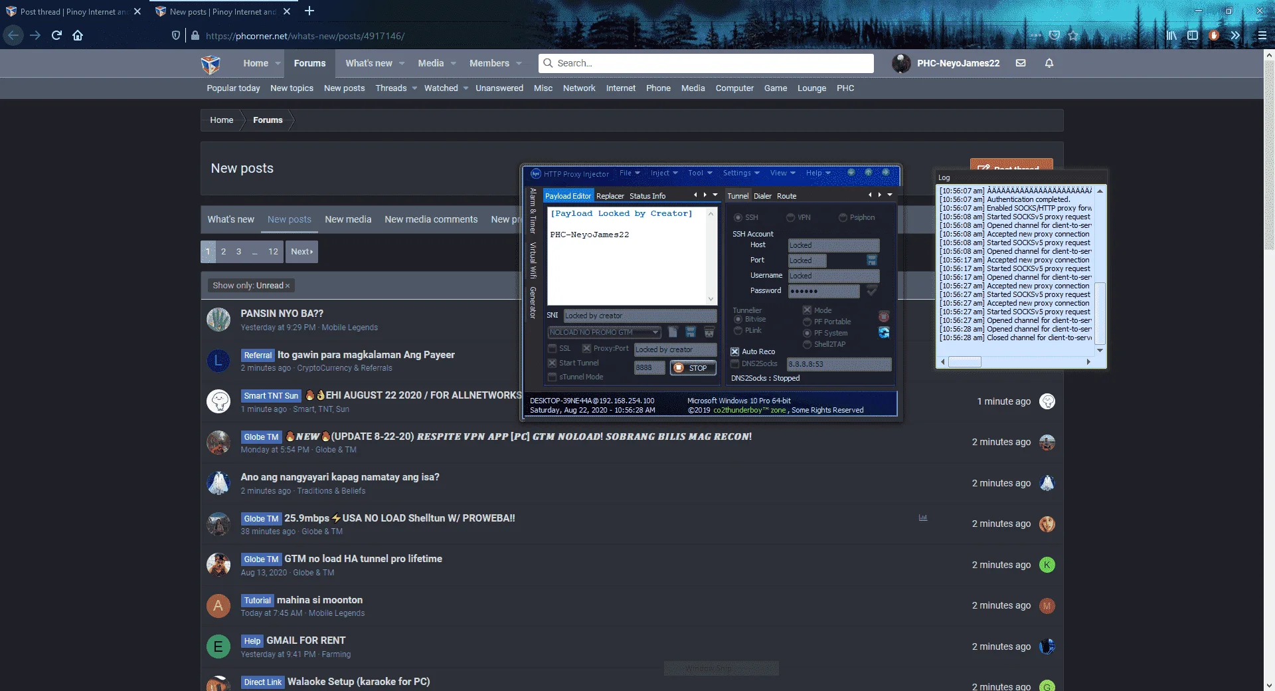Open the New media tab on forum
This screenshot has height=691, width=1275.
point(348,219)
